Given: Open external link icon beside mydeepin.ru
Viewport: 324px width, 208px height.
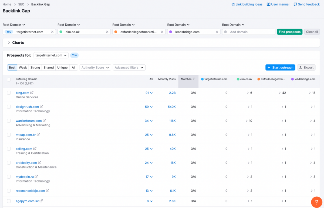Looking at the screenshot, I should (36, 177).
